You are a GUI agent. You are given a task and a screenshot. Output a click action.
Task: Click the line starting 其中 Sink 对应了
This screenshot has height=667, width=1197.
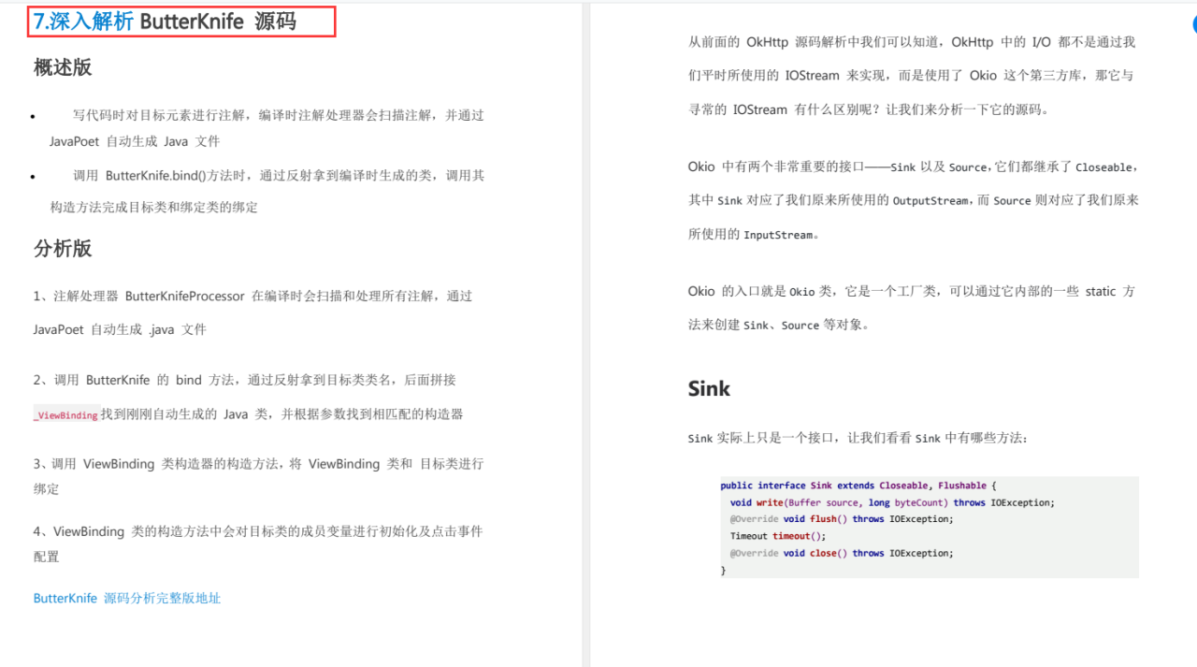click(x=913, y=200)
